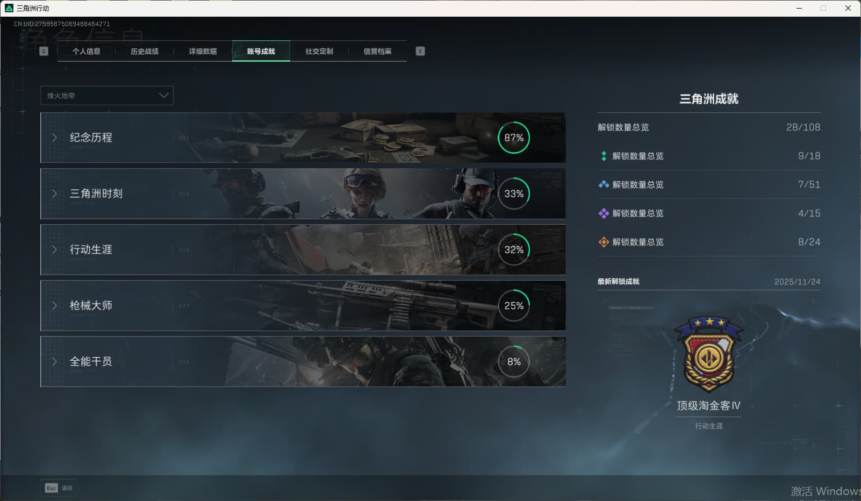Switch to the 个人信息 tab
This screenshot has height=501, width=861.
[87, 51]
